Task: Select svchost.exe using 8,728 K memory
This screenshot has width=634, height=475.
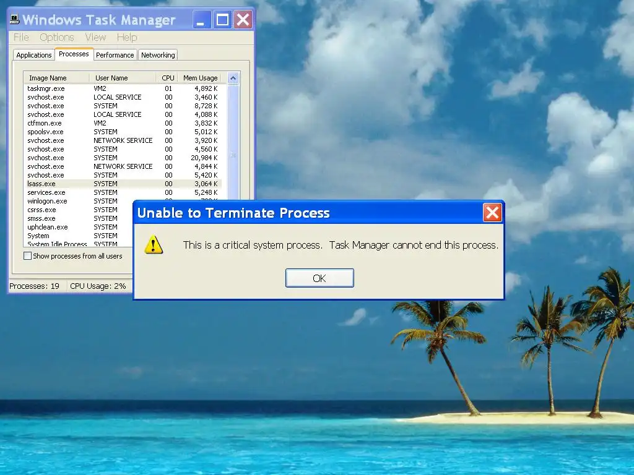Action: coord(123,106)
